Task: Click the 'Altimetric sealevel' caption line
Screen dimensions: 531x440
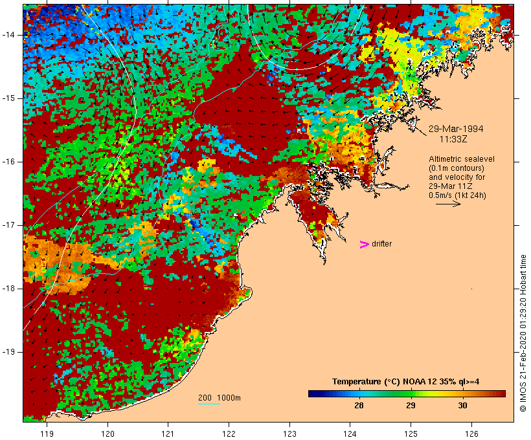Action: [462, 159]
